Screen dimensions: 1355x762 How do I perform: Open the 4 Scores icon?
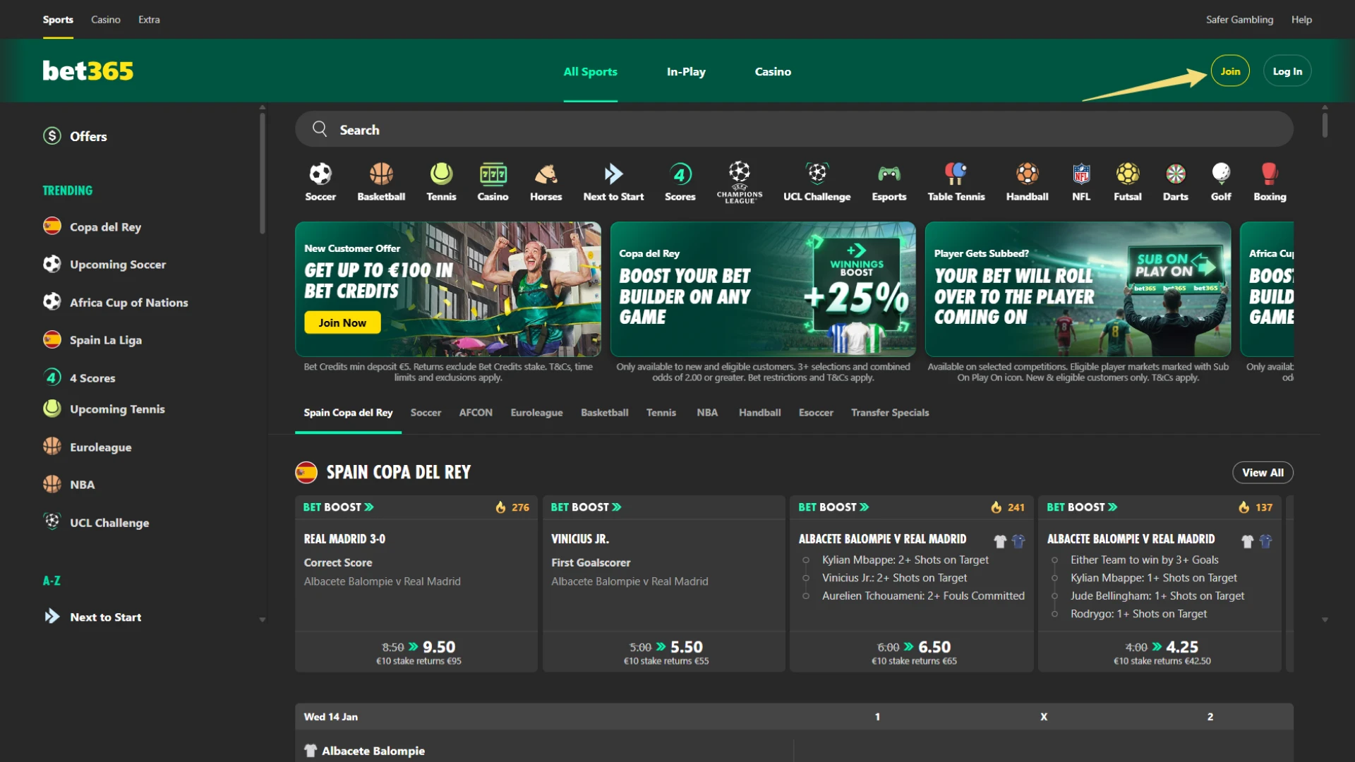680,181
